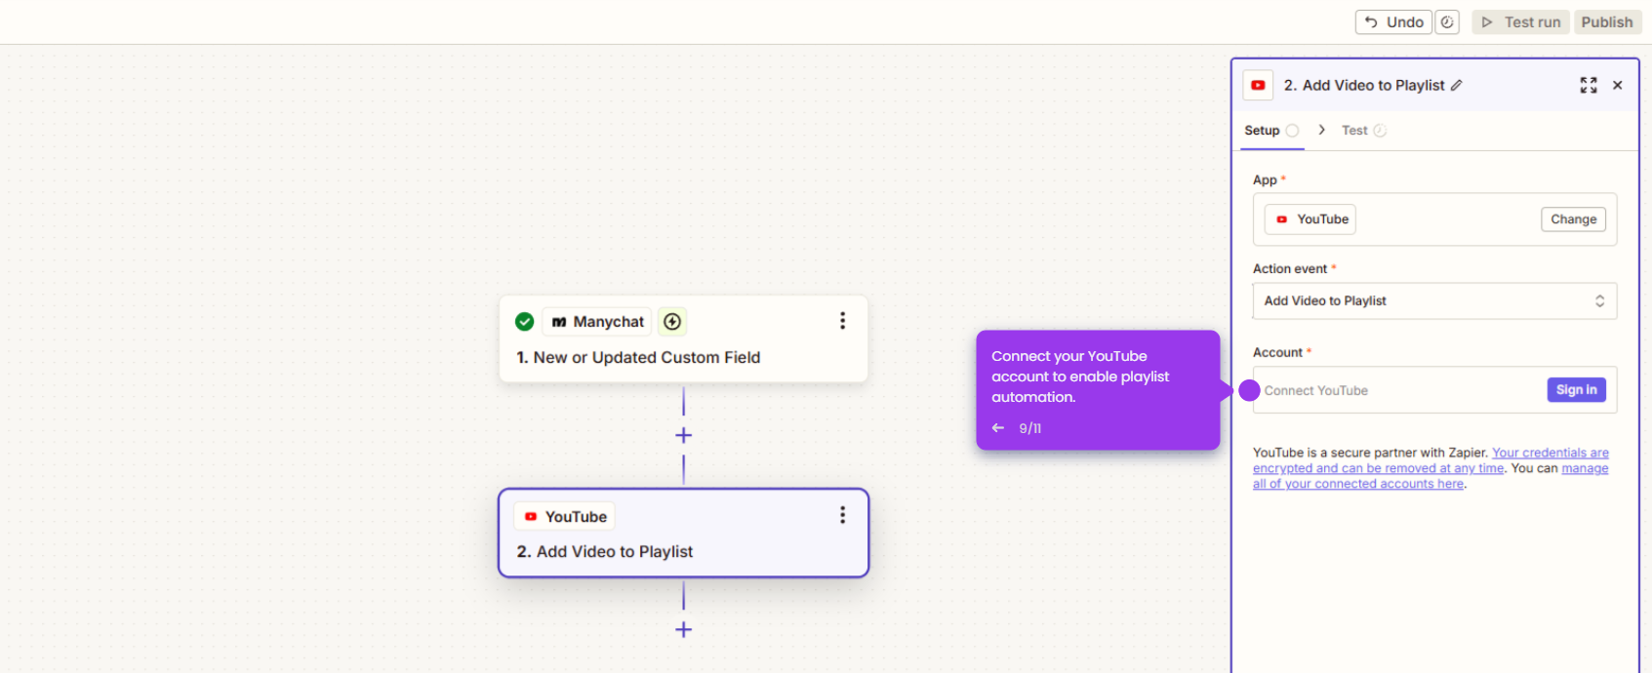Click the Test tab status icon
Image resolution: width=1652 pixels, height=673 pixels.
point(1380,131)
